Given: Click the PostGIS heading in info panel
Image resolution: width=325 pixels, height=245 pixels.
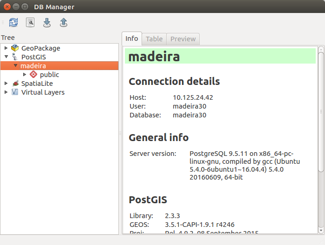Looking at the screenshot, I should point(148,200).
